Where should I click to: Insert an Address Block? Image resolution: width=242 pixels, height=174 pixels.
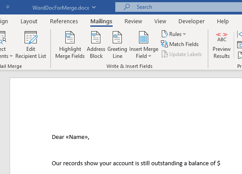[96, 45]
